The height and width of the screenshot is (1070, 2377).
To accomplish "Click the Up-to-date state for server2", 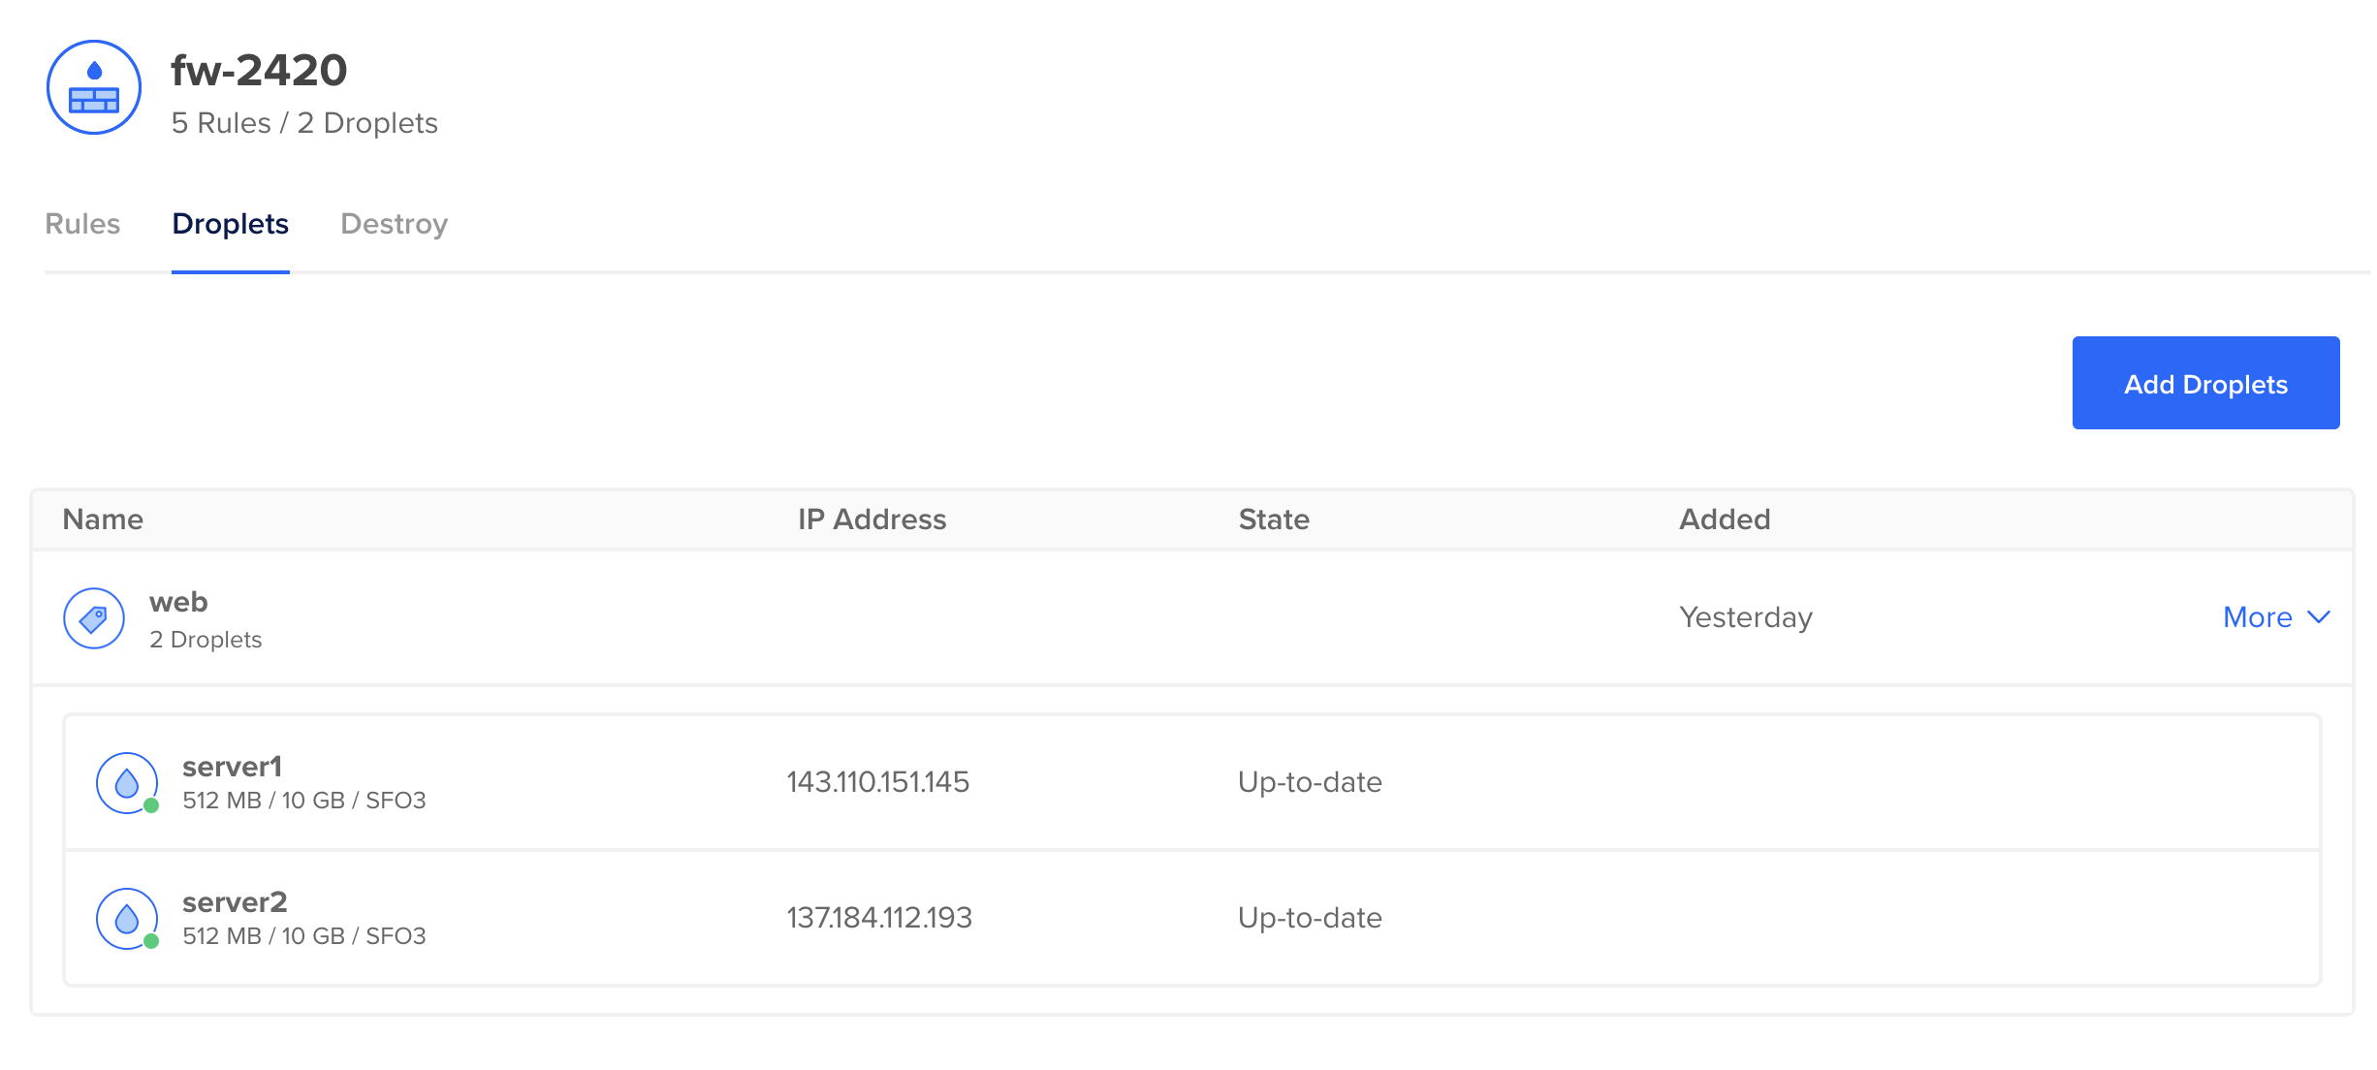I will click(1309, 918).
